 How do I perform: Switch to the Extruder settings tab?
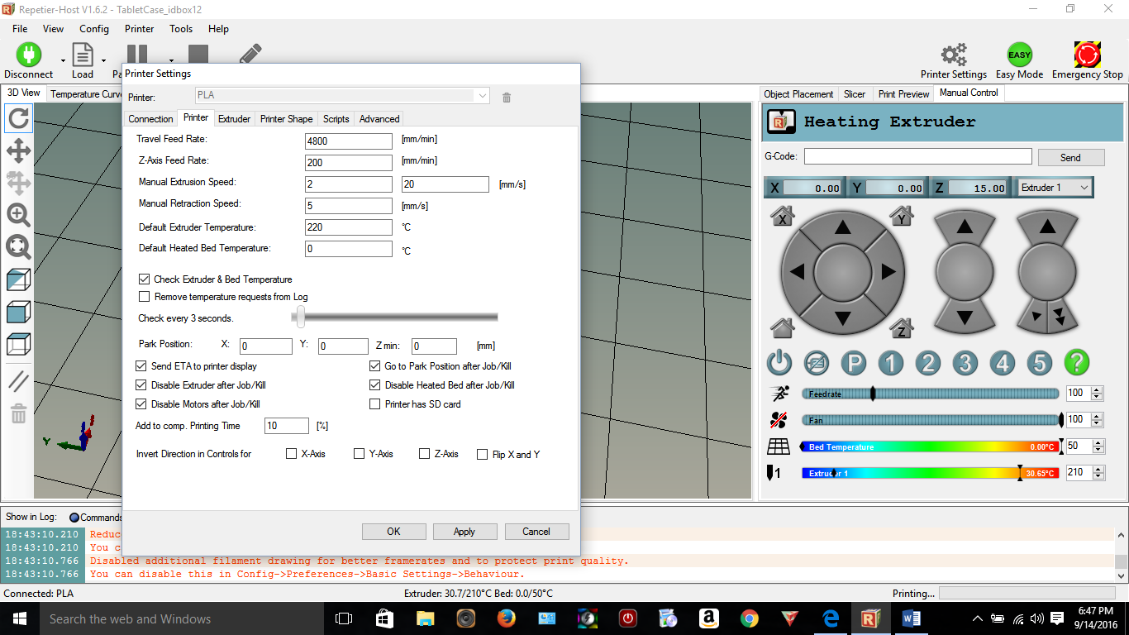(x=234, y=119)
